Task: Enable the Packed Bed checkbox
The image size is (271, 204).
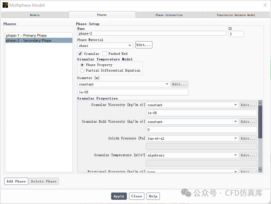Action: pyautogui.click(x=105, y=54)
